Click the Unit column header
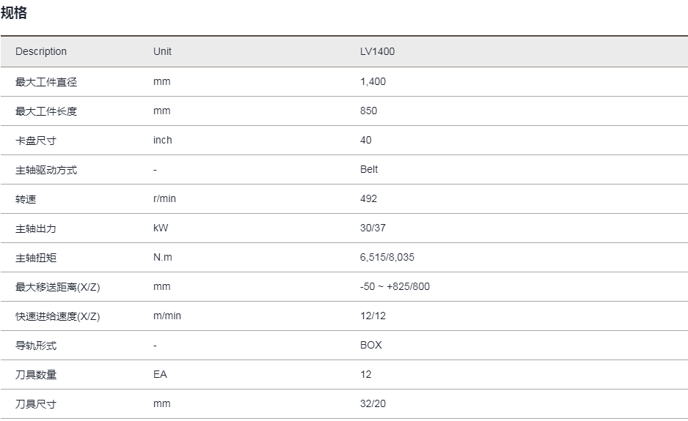688x421 pixels. [x=162, y=52]
